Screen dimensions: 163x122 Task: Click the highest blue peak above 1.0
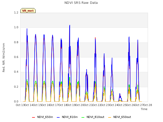(70, 25)
